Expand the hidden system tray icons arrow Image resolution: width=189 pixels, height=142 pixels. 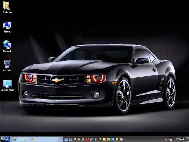coord(166,139)
